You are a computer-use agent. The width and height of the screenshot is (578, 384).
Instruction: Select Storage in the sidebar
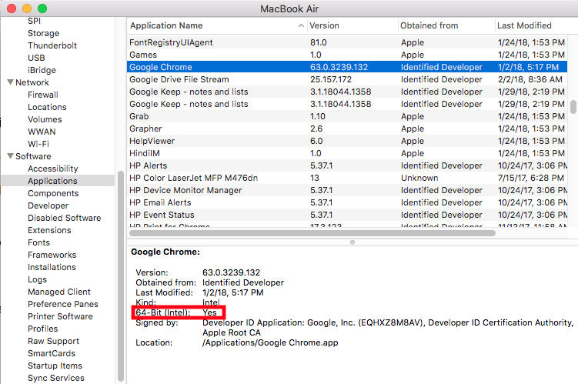click(44, 33)
